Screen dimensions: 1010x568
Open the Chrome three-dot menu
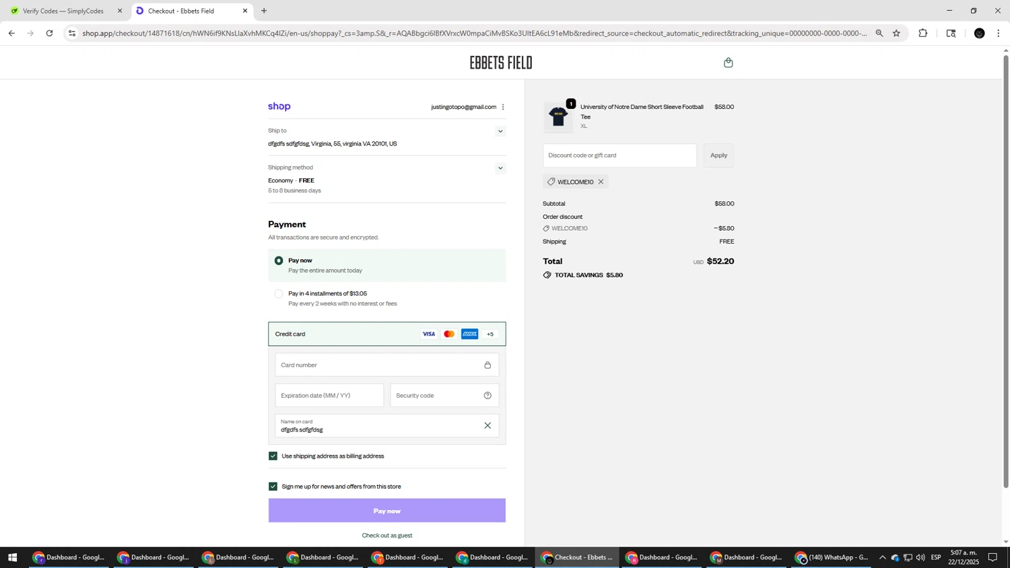(x=999, y=33)
